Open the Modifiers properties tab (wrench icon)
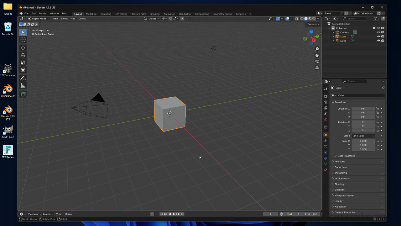Viewport: 401px width, 226px height. click(326, 141)
